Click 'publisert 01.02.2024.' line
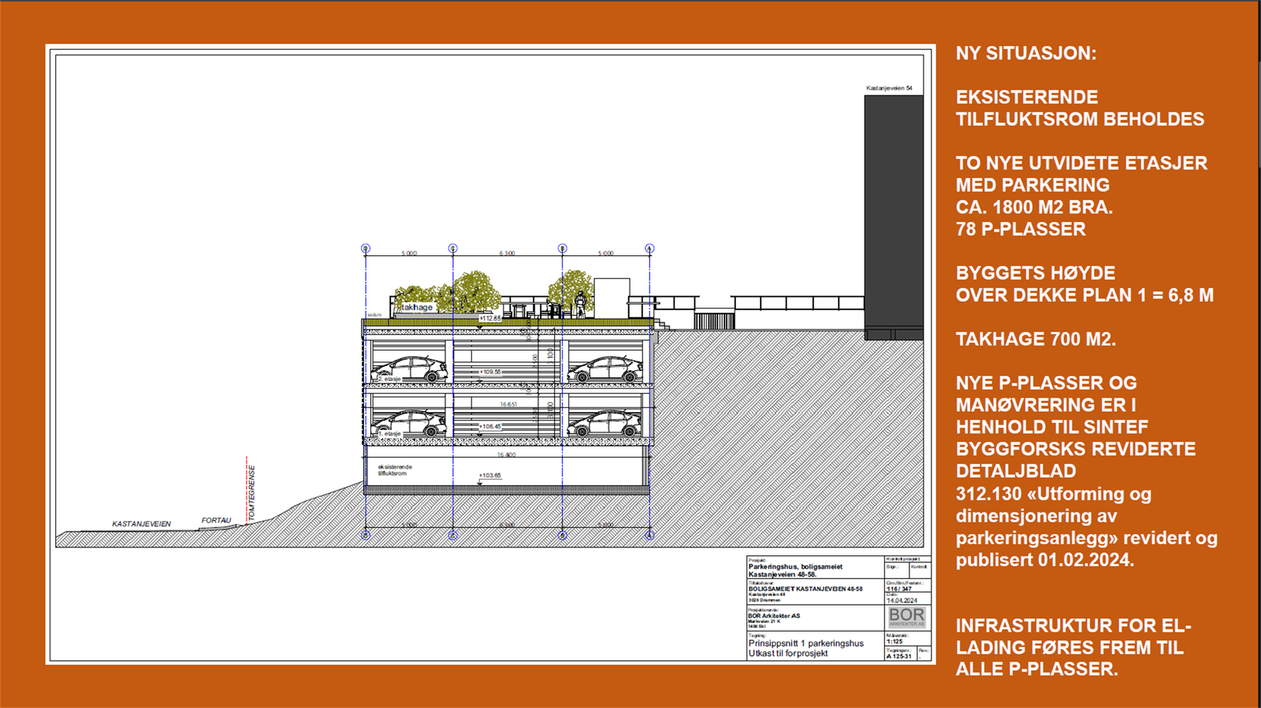The height and width of the screenshot is (708, 1261). pos(1044,560)
